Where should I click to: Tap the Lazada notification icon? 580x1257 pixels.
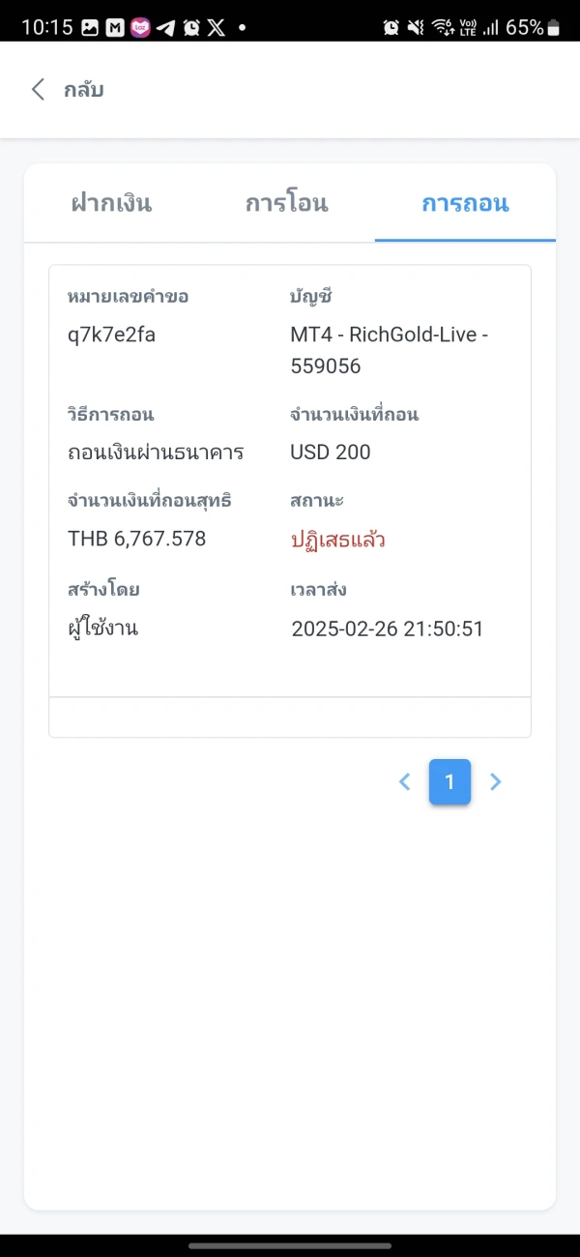[141, 27]
